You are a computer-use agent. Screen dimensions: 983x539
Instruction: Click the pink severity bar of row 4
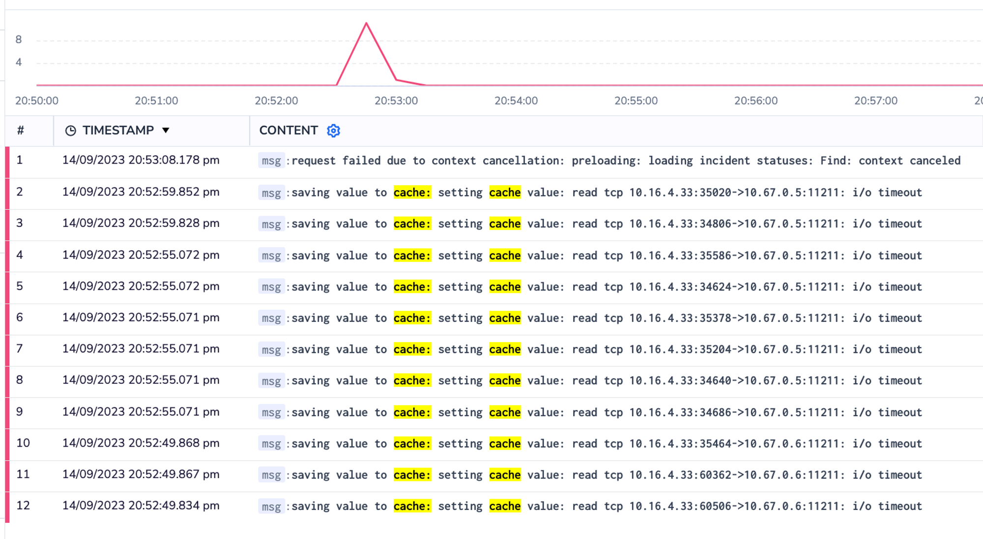pyautogui.click(x=7, y=255)
